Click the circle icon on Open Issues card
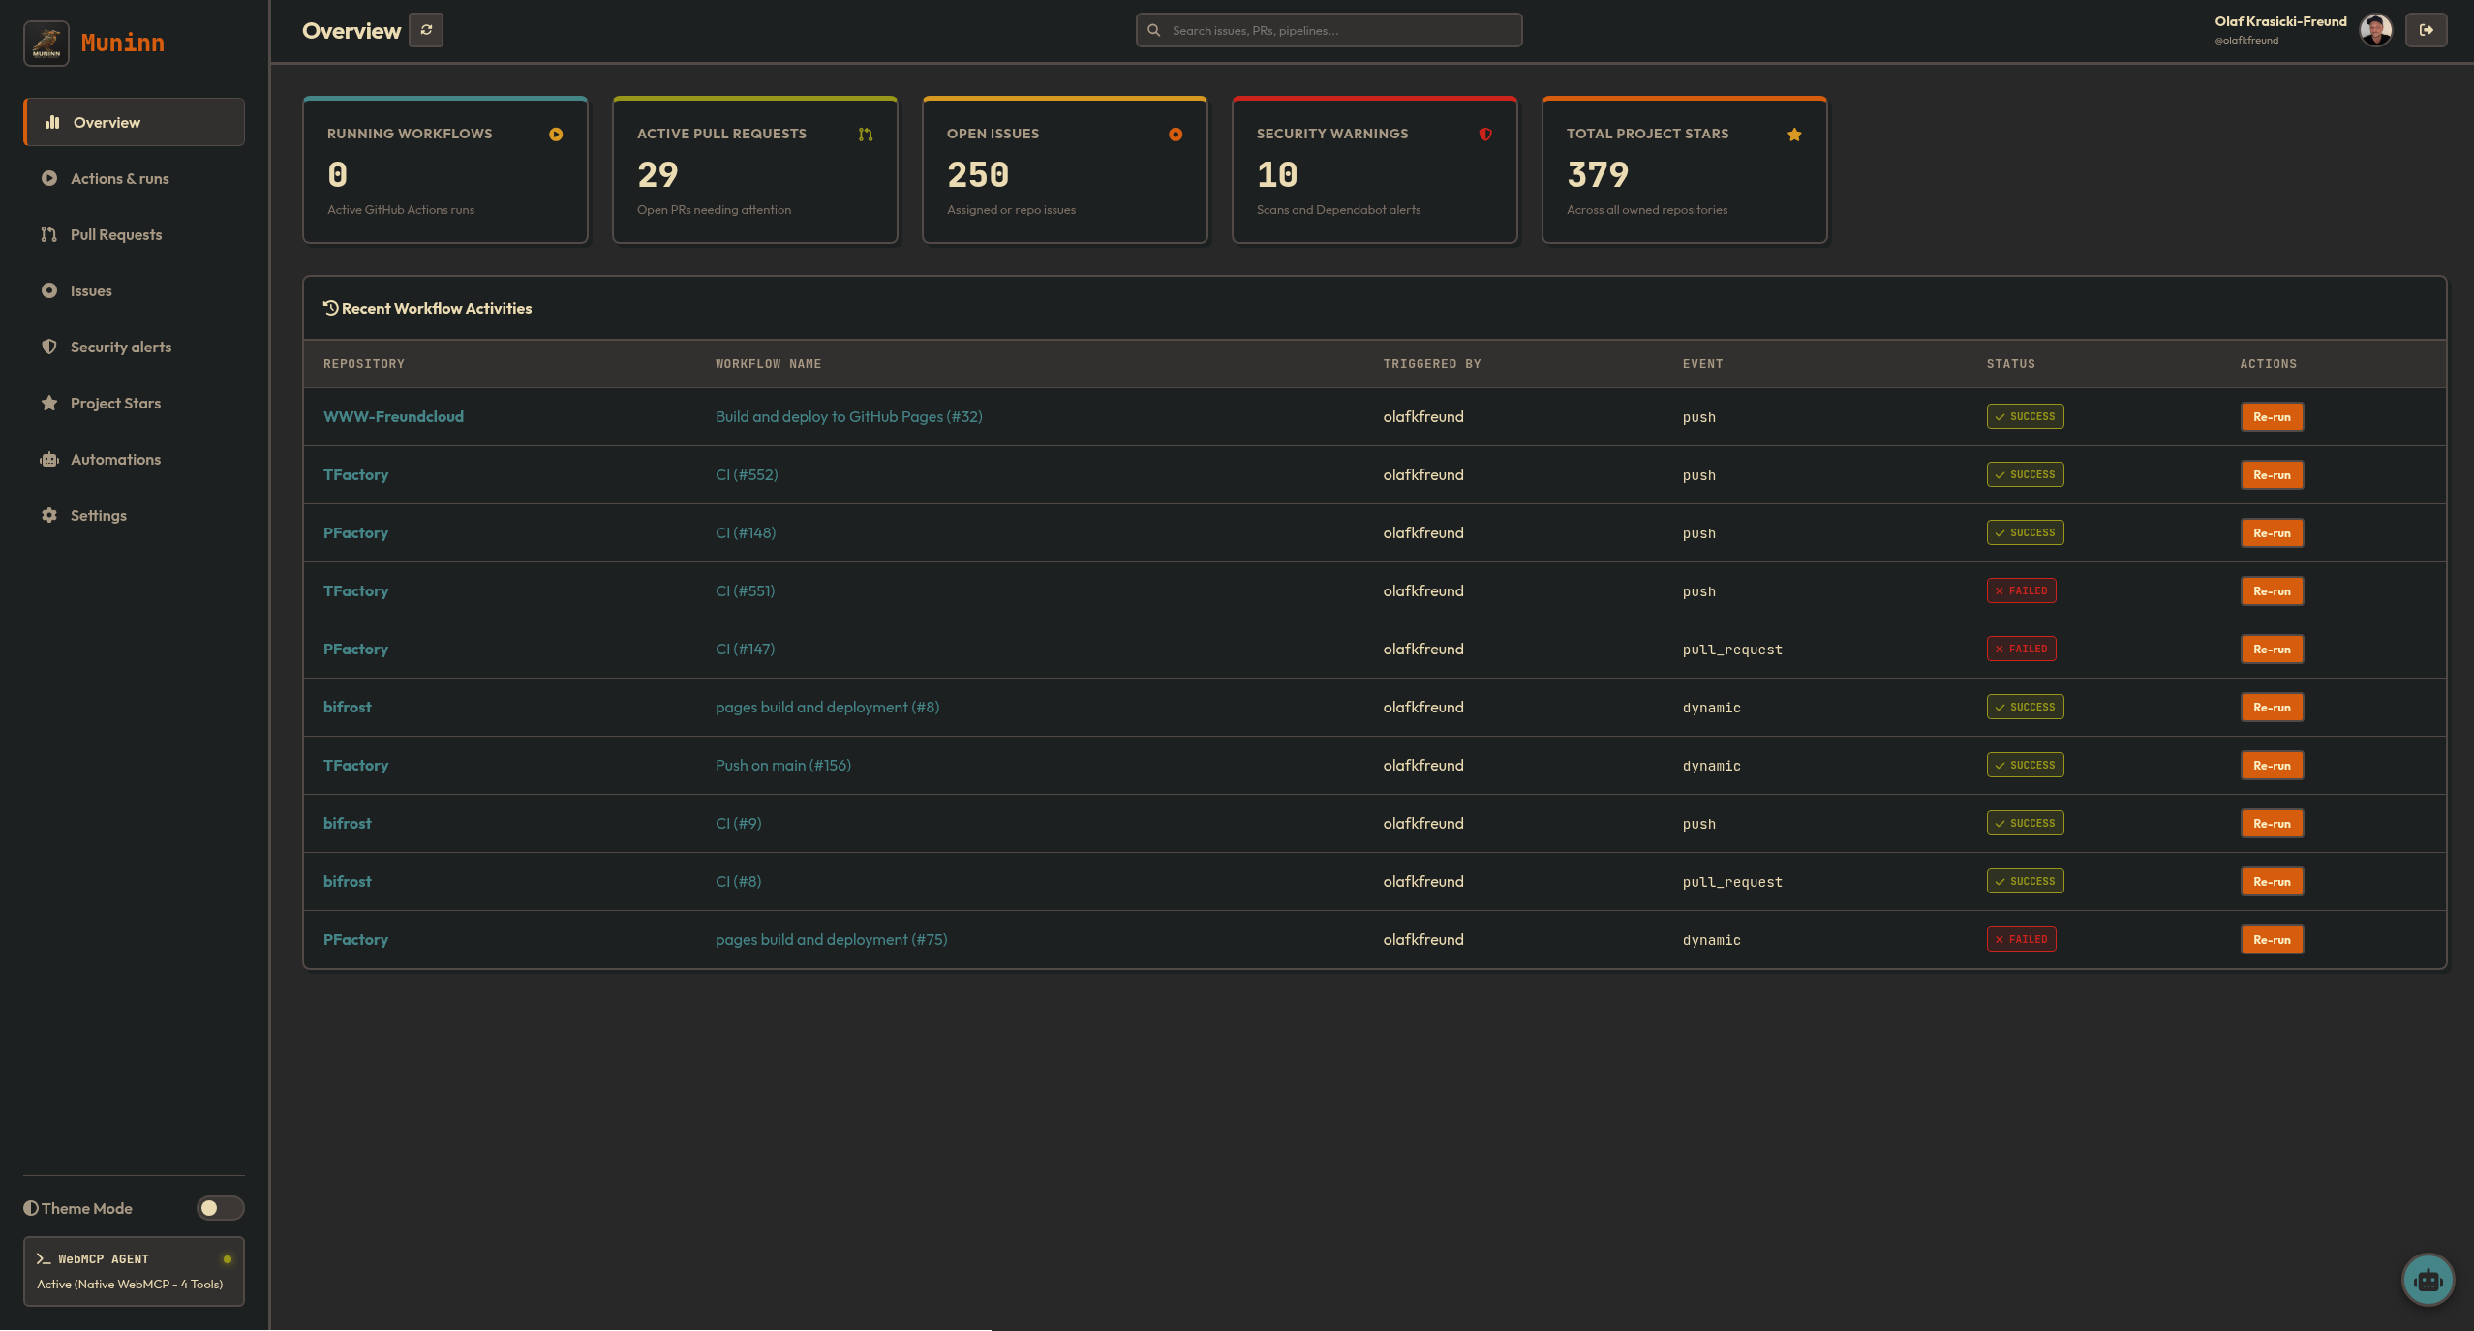Viewport: 2474px width, 1331px height. 1176,135
